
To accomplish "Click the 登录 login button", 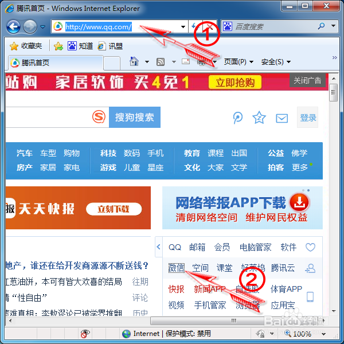I will pyautogui.click(x=308, y=118).
